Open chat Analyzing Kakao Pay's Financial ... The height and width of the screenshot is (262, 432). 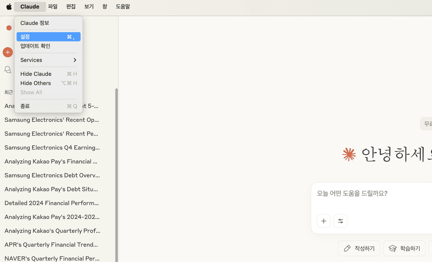51,161
